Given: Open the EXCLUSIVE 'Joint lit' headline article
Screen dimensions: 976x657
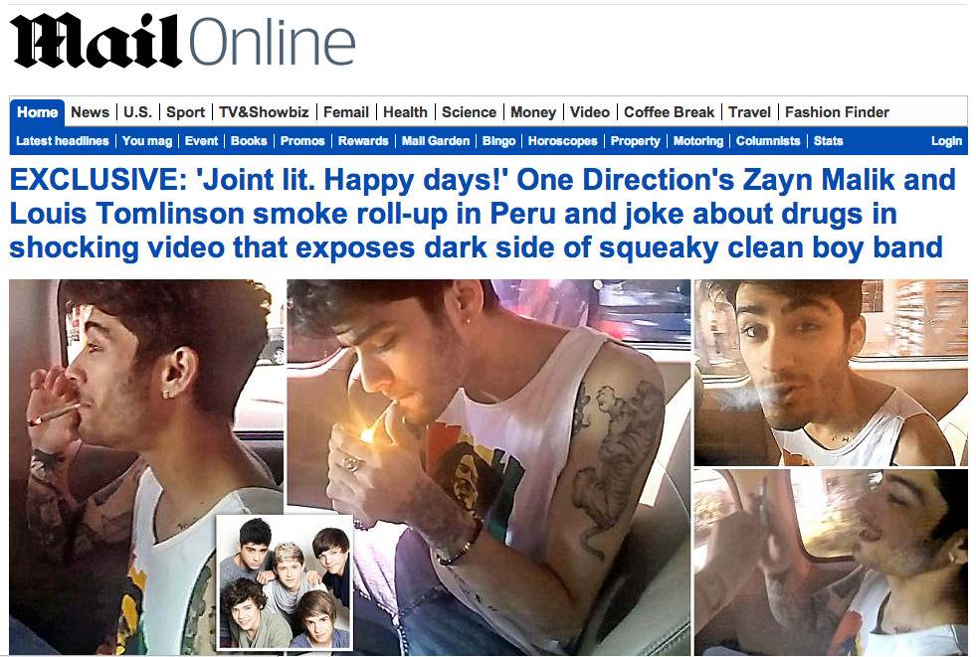Looking at the screenshot, I should 483,214.
